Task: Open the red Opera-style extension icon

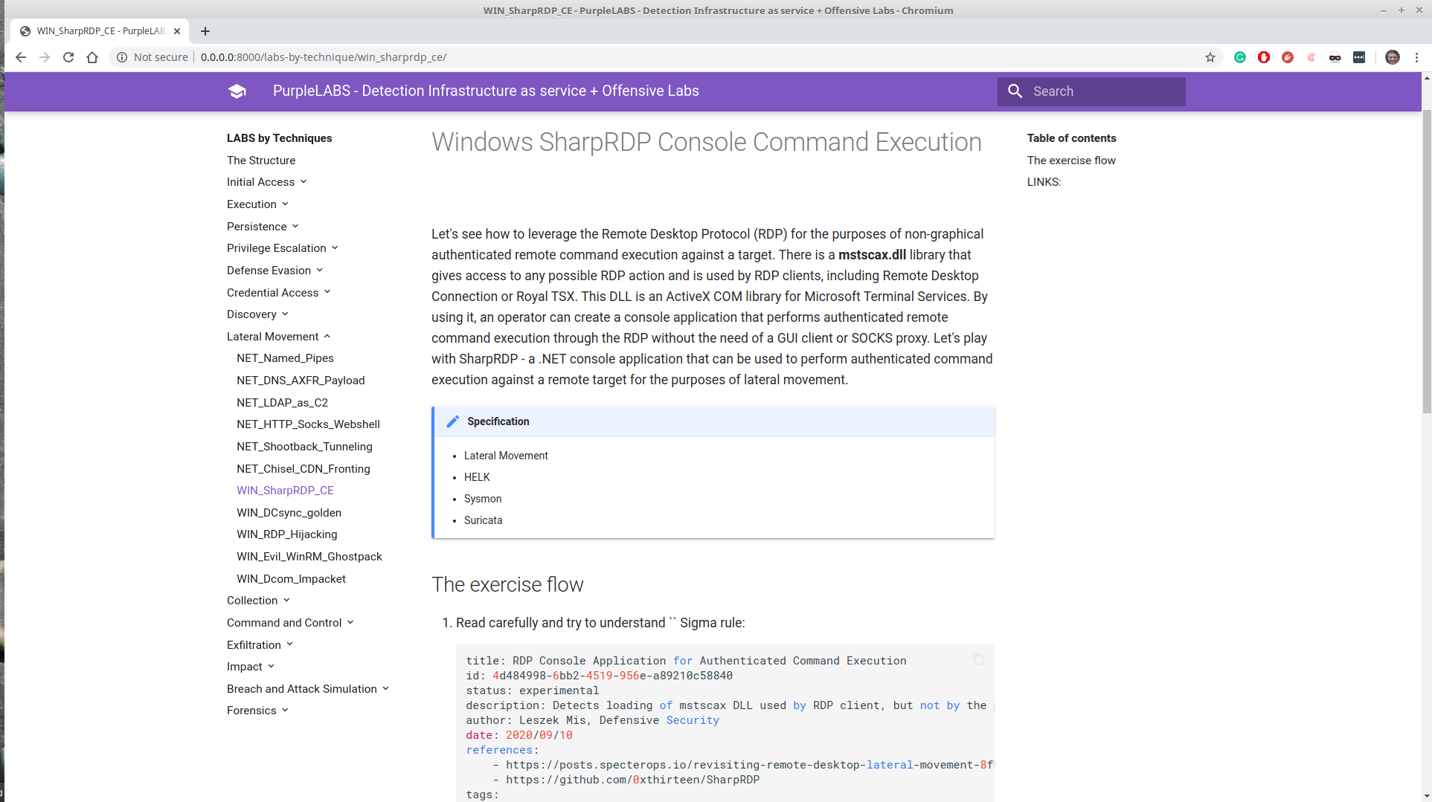Action: (1264, 57)
